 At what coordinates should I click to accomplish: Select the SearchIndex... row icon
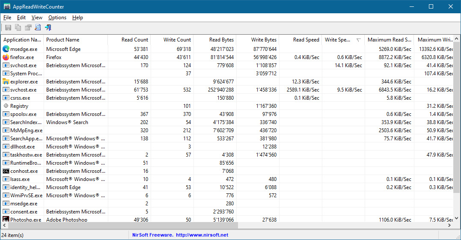click(6, 122)
